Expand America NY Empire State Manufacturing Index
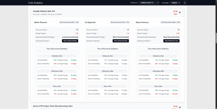 [x=180, y=107]
